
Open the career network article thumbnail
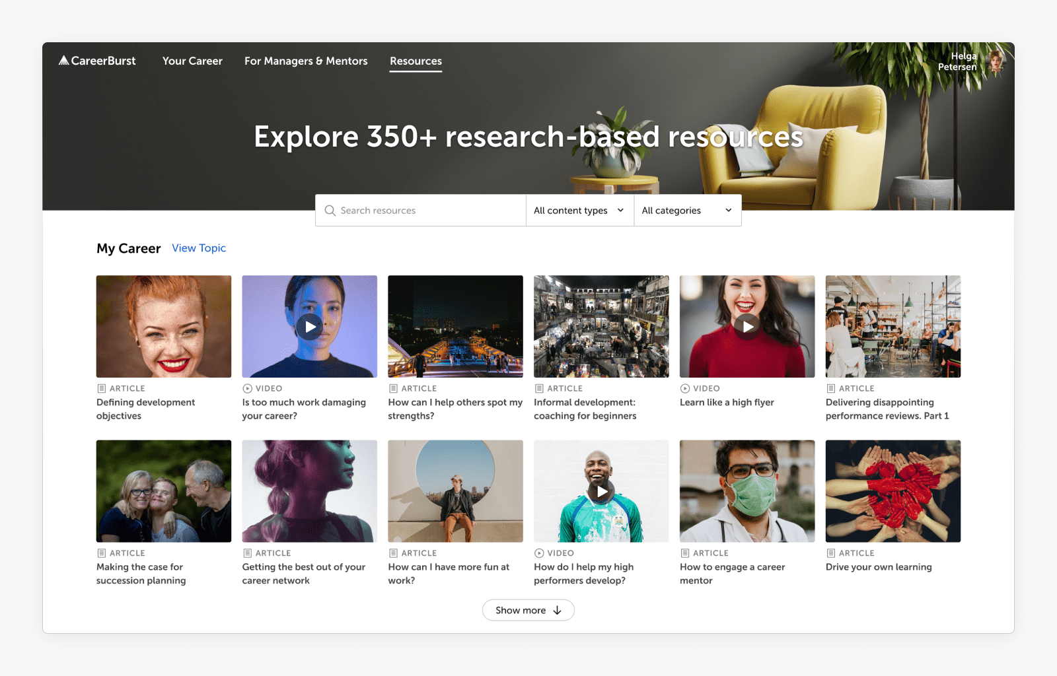(310, 491)
